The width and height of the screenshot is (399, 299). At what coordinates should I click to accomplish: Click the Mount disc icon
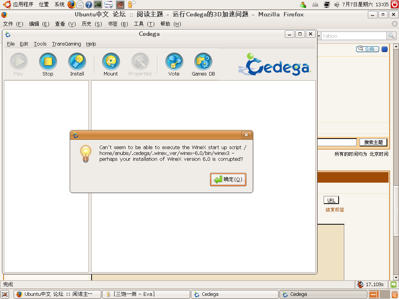pos(111,65)
